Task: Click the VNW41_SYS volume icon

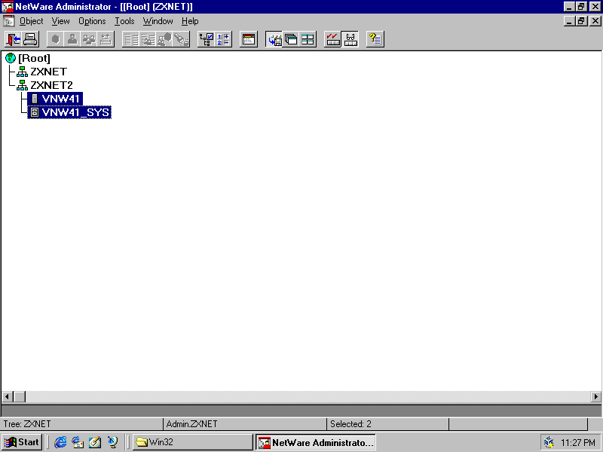Action: pyautogui.click(x=35, y=112)
